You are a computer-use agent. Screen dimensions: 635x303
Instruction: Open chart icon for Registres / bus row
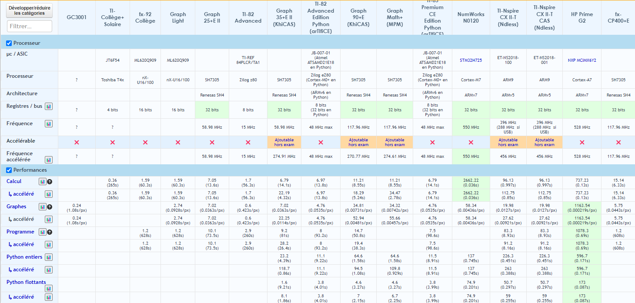pyautogui.click(x=49, y=106)
